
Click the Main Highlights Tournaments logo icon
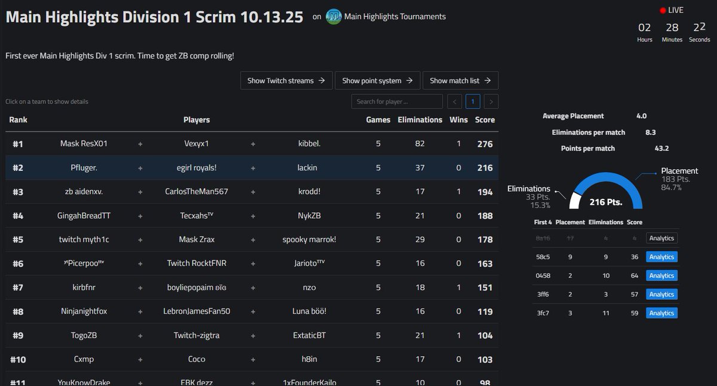pyautogui.click(x=333, y=17)
